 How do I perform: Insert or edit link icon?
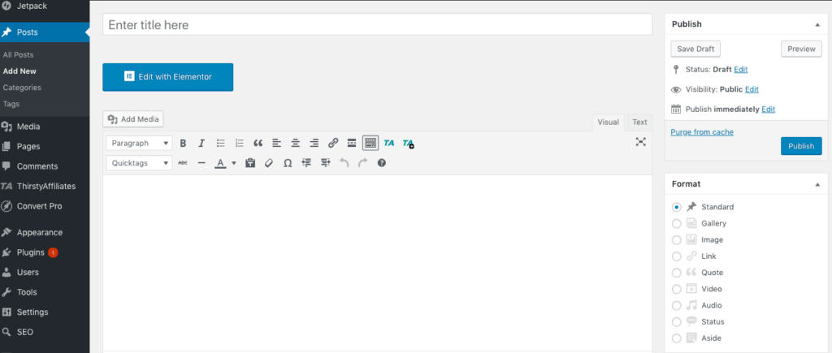click(x=333, y=143)
